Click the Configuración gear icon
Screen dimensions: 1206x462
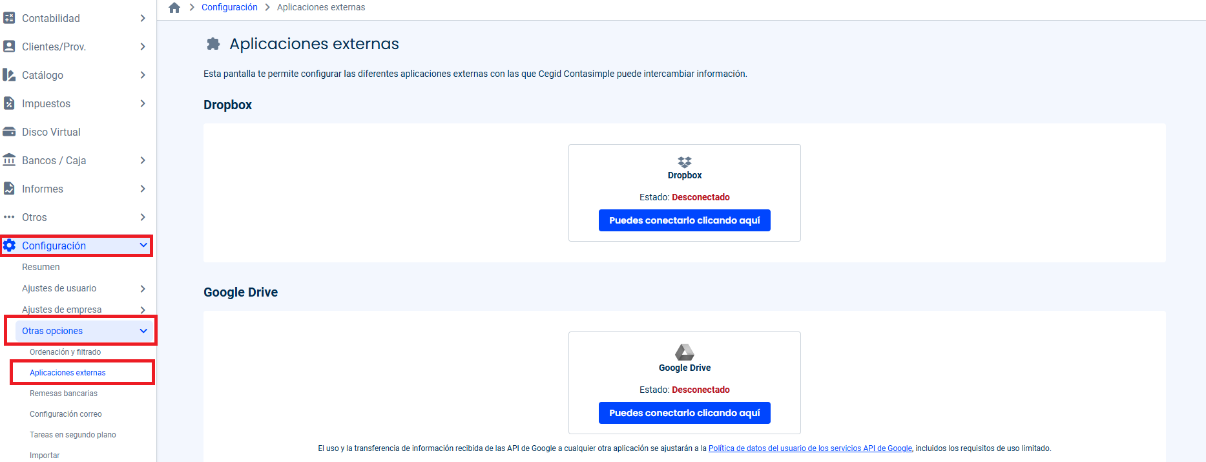click(9, 246)
